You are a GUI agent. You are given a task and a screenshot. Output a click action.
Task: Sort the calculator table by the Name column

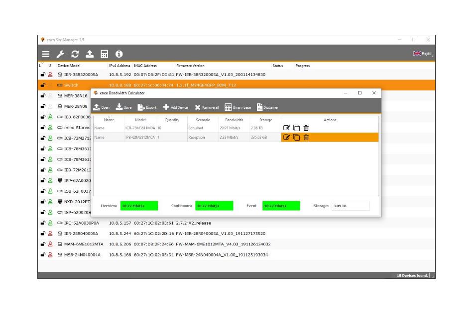109,120
